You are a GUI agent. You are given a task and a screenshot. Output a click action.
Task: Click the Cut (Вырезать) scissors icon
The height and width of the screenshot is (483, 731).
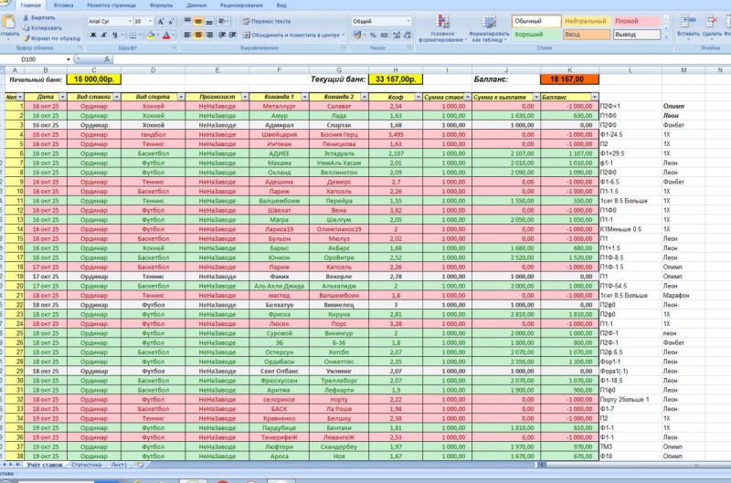pos(26,17)
